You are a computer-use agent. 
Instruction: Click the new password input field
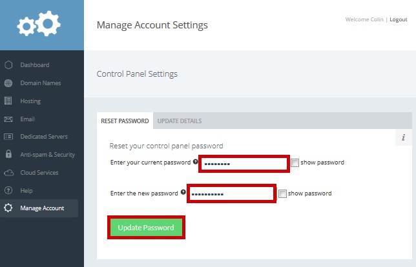(x=231, y=193)
